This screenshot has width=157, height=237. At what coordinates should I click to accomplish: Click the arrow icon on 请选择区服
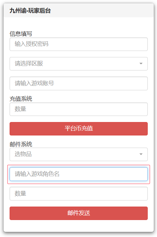141,64
